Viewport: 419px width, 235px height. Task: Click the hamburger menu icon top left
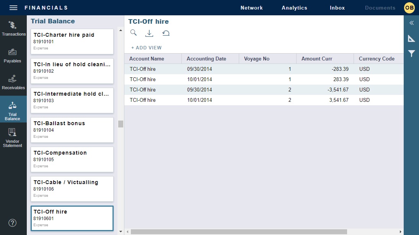pos(13,7)
